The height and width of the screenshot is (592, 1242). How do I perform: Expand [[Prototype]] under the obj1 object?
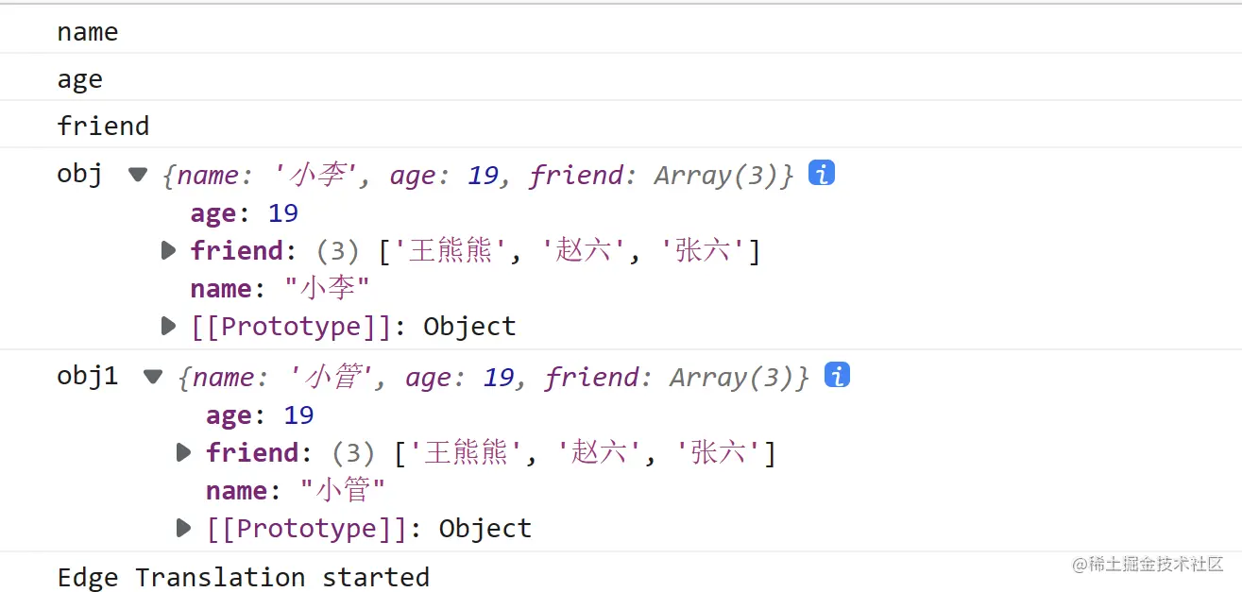click(184, 528)
